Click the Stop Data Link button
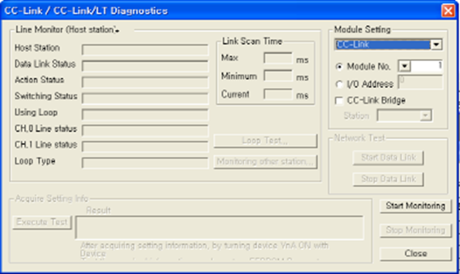 [x=388, y=179]
